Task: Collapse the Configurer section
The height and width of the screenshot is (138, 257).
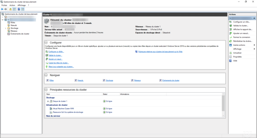Action: coord(46,43)
